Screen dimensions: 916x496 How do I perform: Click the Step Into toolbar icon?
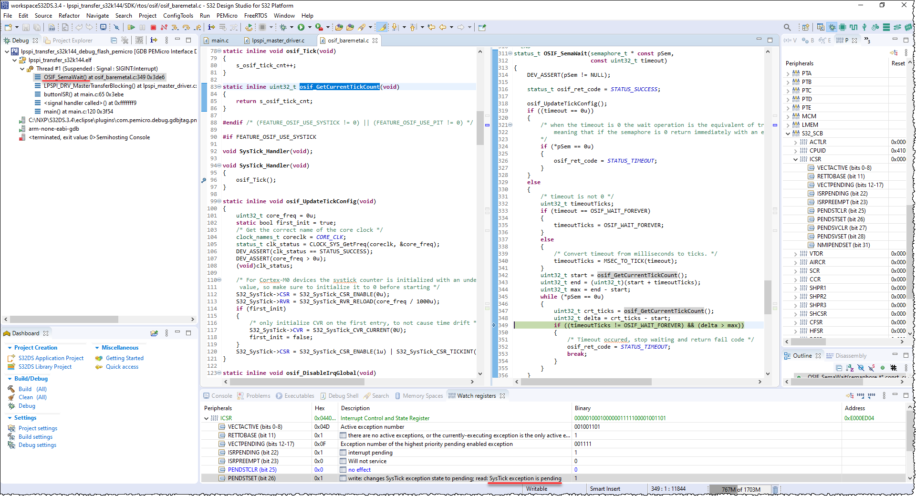pyautogui.click(x=175, y=28)
